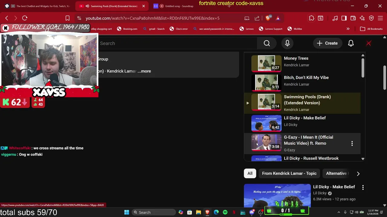Open Spotify from the taskbar
The width and height of the screenshot is (387, 217).
225,212
